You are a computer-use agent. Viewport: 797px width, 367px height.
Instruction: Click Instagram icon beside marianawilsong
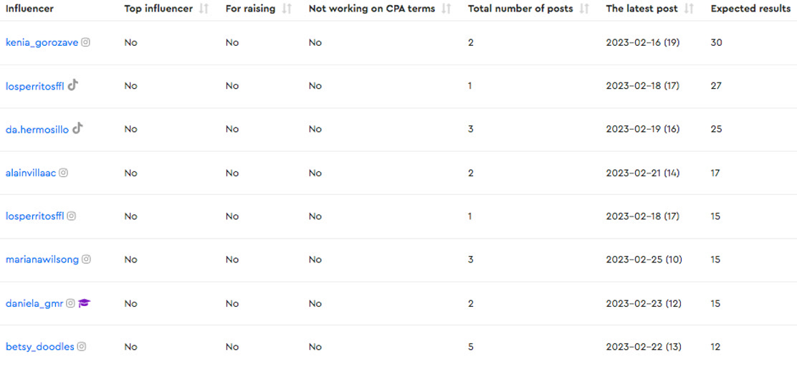(x=87, y=259)
